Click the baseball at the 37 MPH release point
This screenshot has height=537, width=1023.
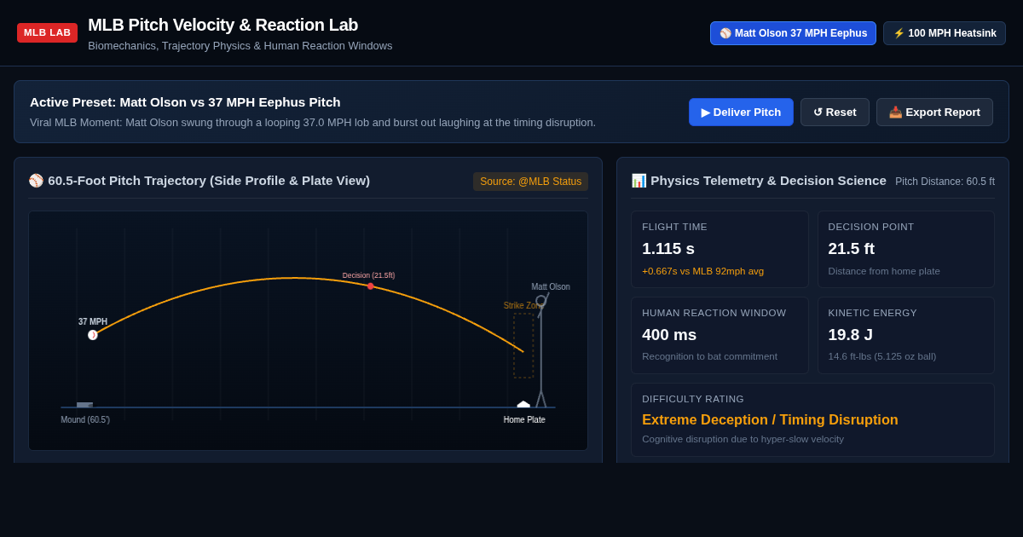93,335
